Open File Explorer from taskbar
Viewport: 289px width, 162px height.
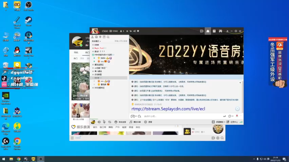pyautogui.click(x=11, y=159)
